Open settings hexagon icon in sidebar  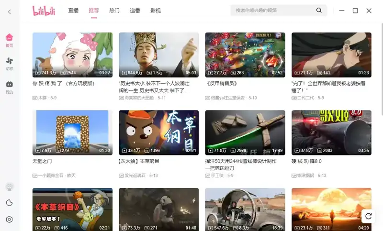[x=9, y=220]
